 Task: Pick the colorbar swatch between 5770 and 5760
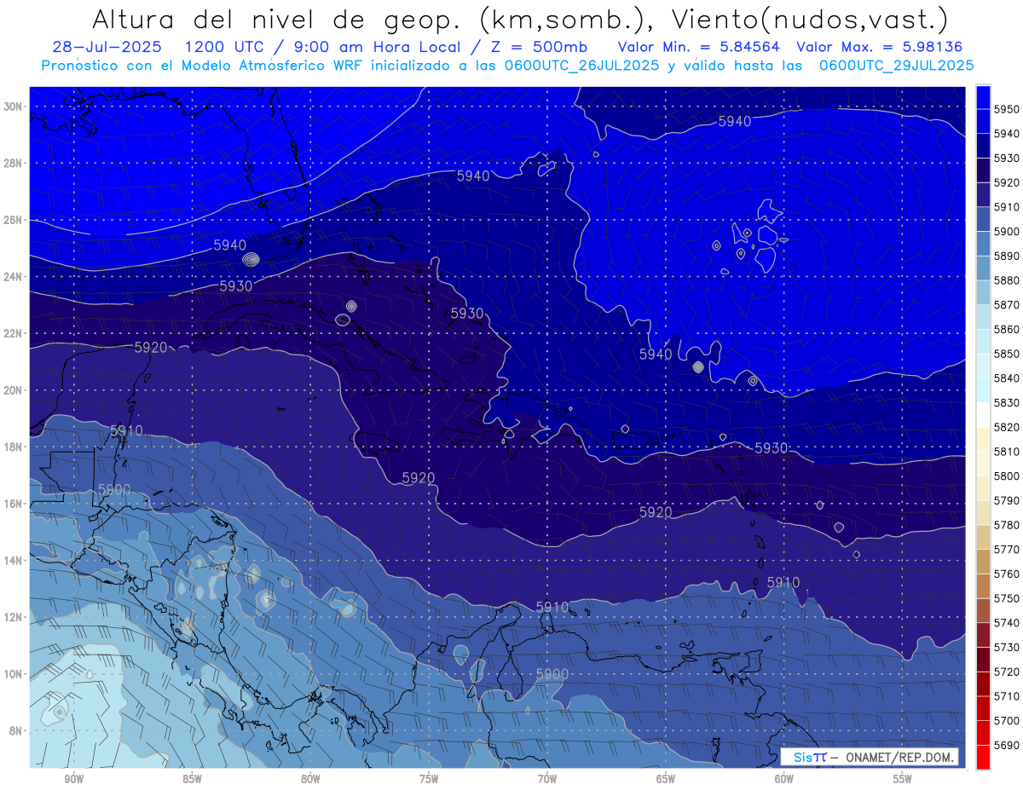pos(983,561)
